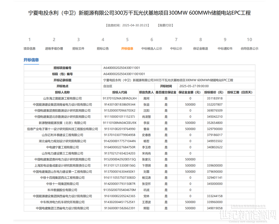
Task: Open step 1 项目信息 tab
Action: pos(29,49)
